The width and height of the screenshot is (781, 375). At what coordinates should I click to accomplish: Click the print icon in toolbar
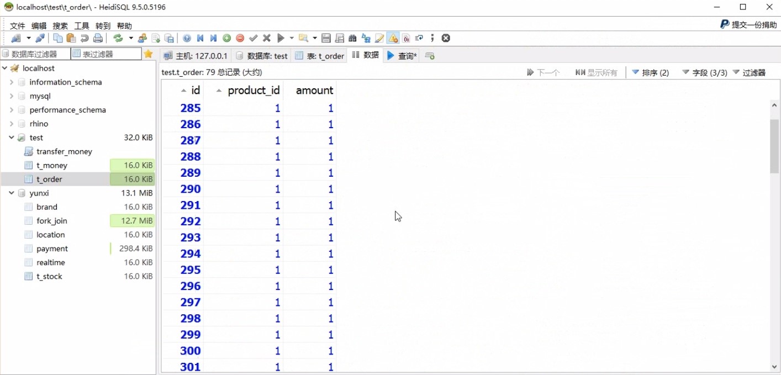98,38
